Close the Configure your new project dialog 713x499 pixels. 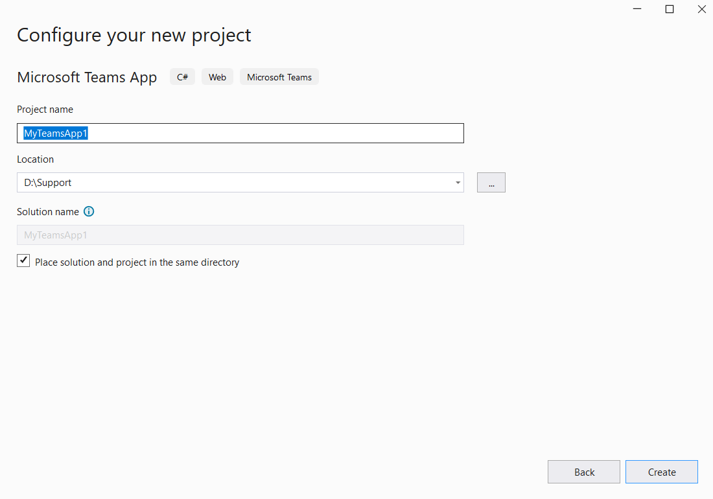[x=701, y=9]
